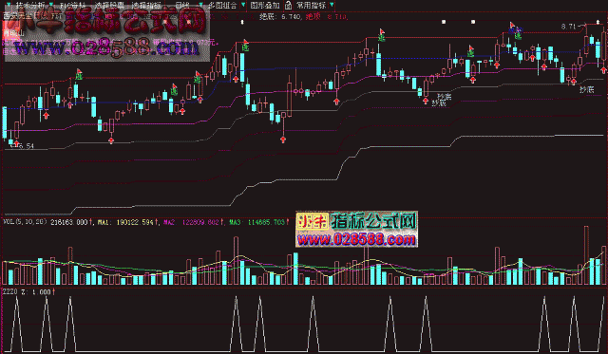Click the 抄底 label at chart's right edge

pos(586,89)
